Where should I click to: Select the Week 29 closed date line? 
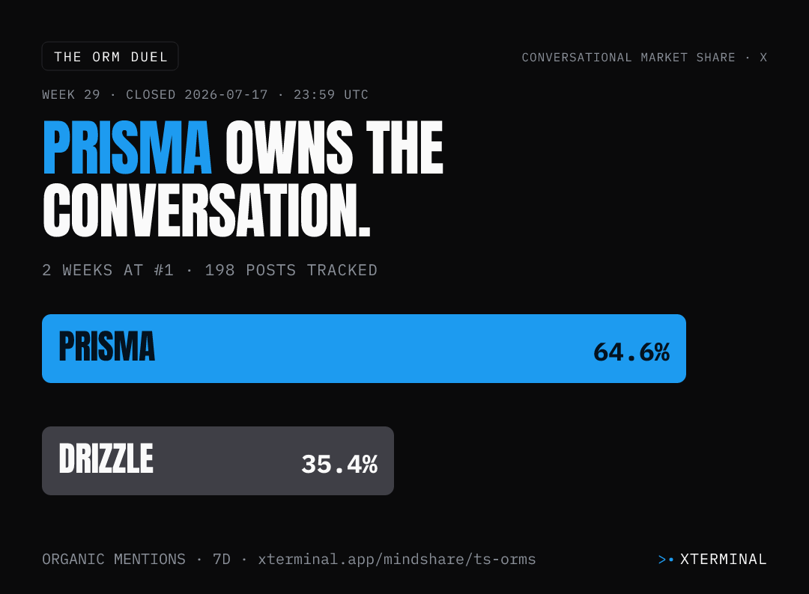205,95
